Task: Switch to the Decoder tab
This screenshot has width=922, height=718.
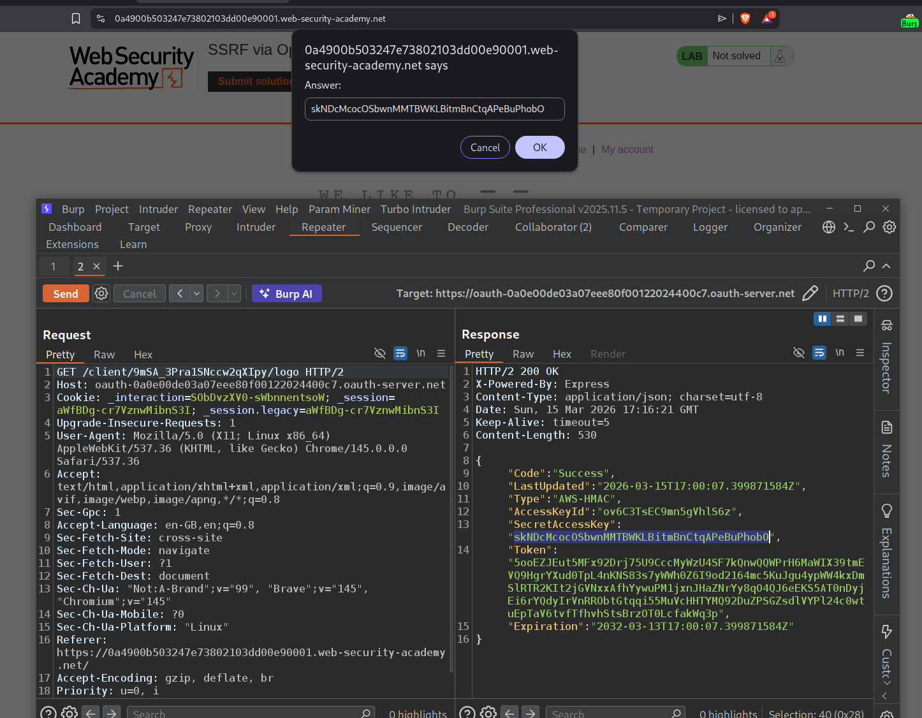Action: pos(467,227)
